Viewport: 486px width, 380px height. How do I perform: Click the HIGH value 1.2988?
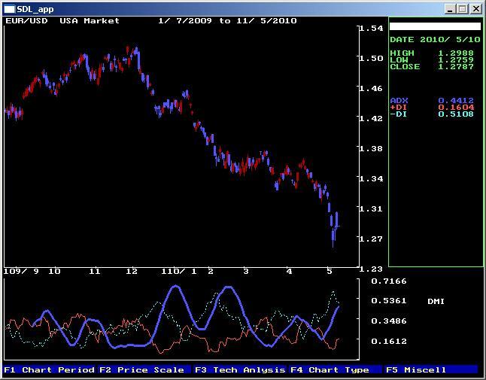pos(456,53)
